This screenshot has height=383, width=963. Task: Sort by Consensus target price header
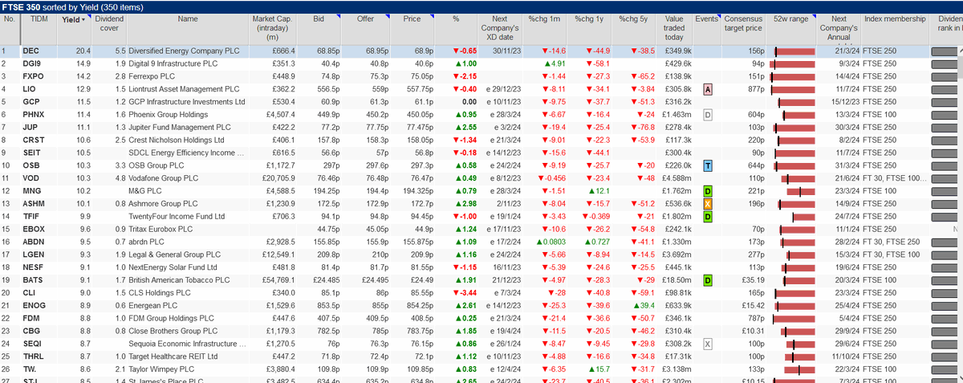[744, 22]
